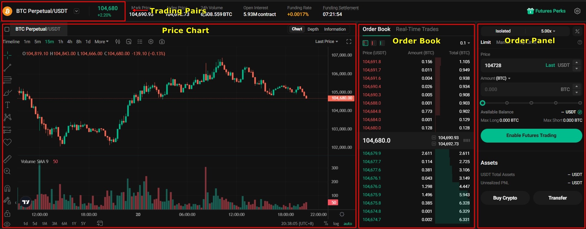Set price to Last
This screenshot has height=229, width=586.
tap(550, 65)
